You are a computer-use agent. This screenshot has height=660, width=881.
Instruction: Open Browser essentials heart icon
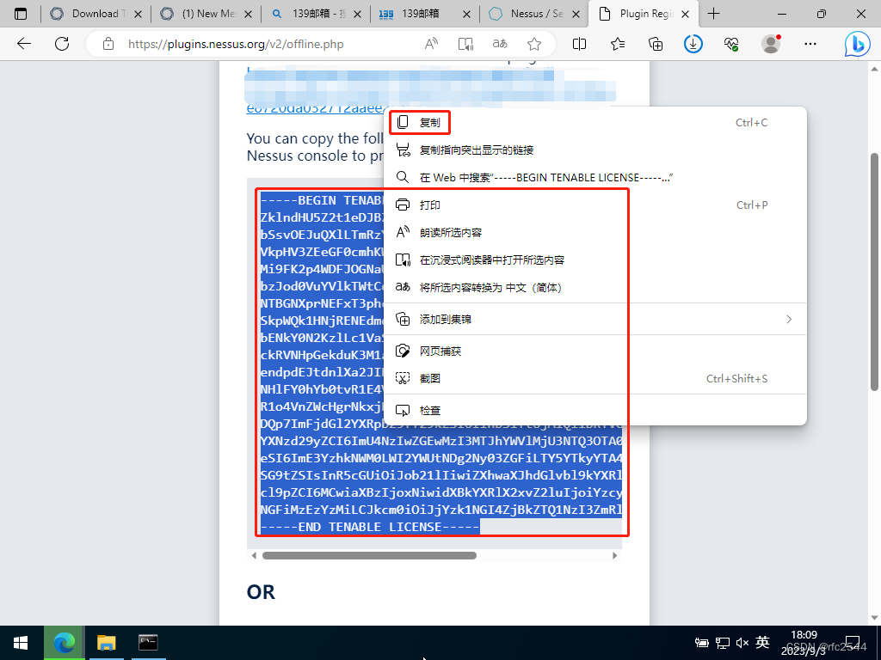(x=731, y=44)
